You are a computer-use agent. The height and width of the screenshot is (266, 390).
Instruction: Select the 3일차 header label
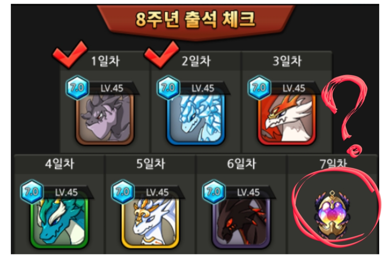[287, 61]
